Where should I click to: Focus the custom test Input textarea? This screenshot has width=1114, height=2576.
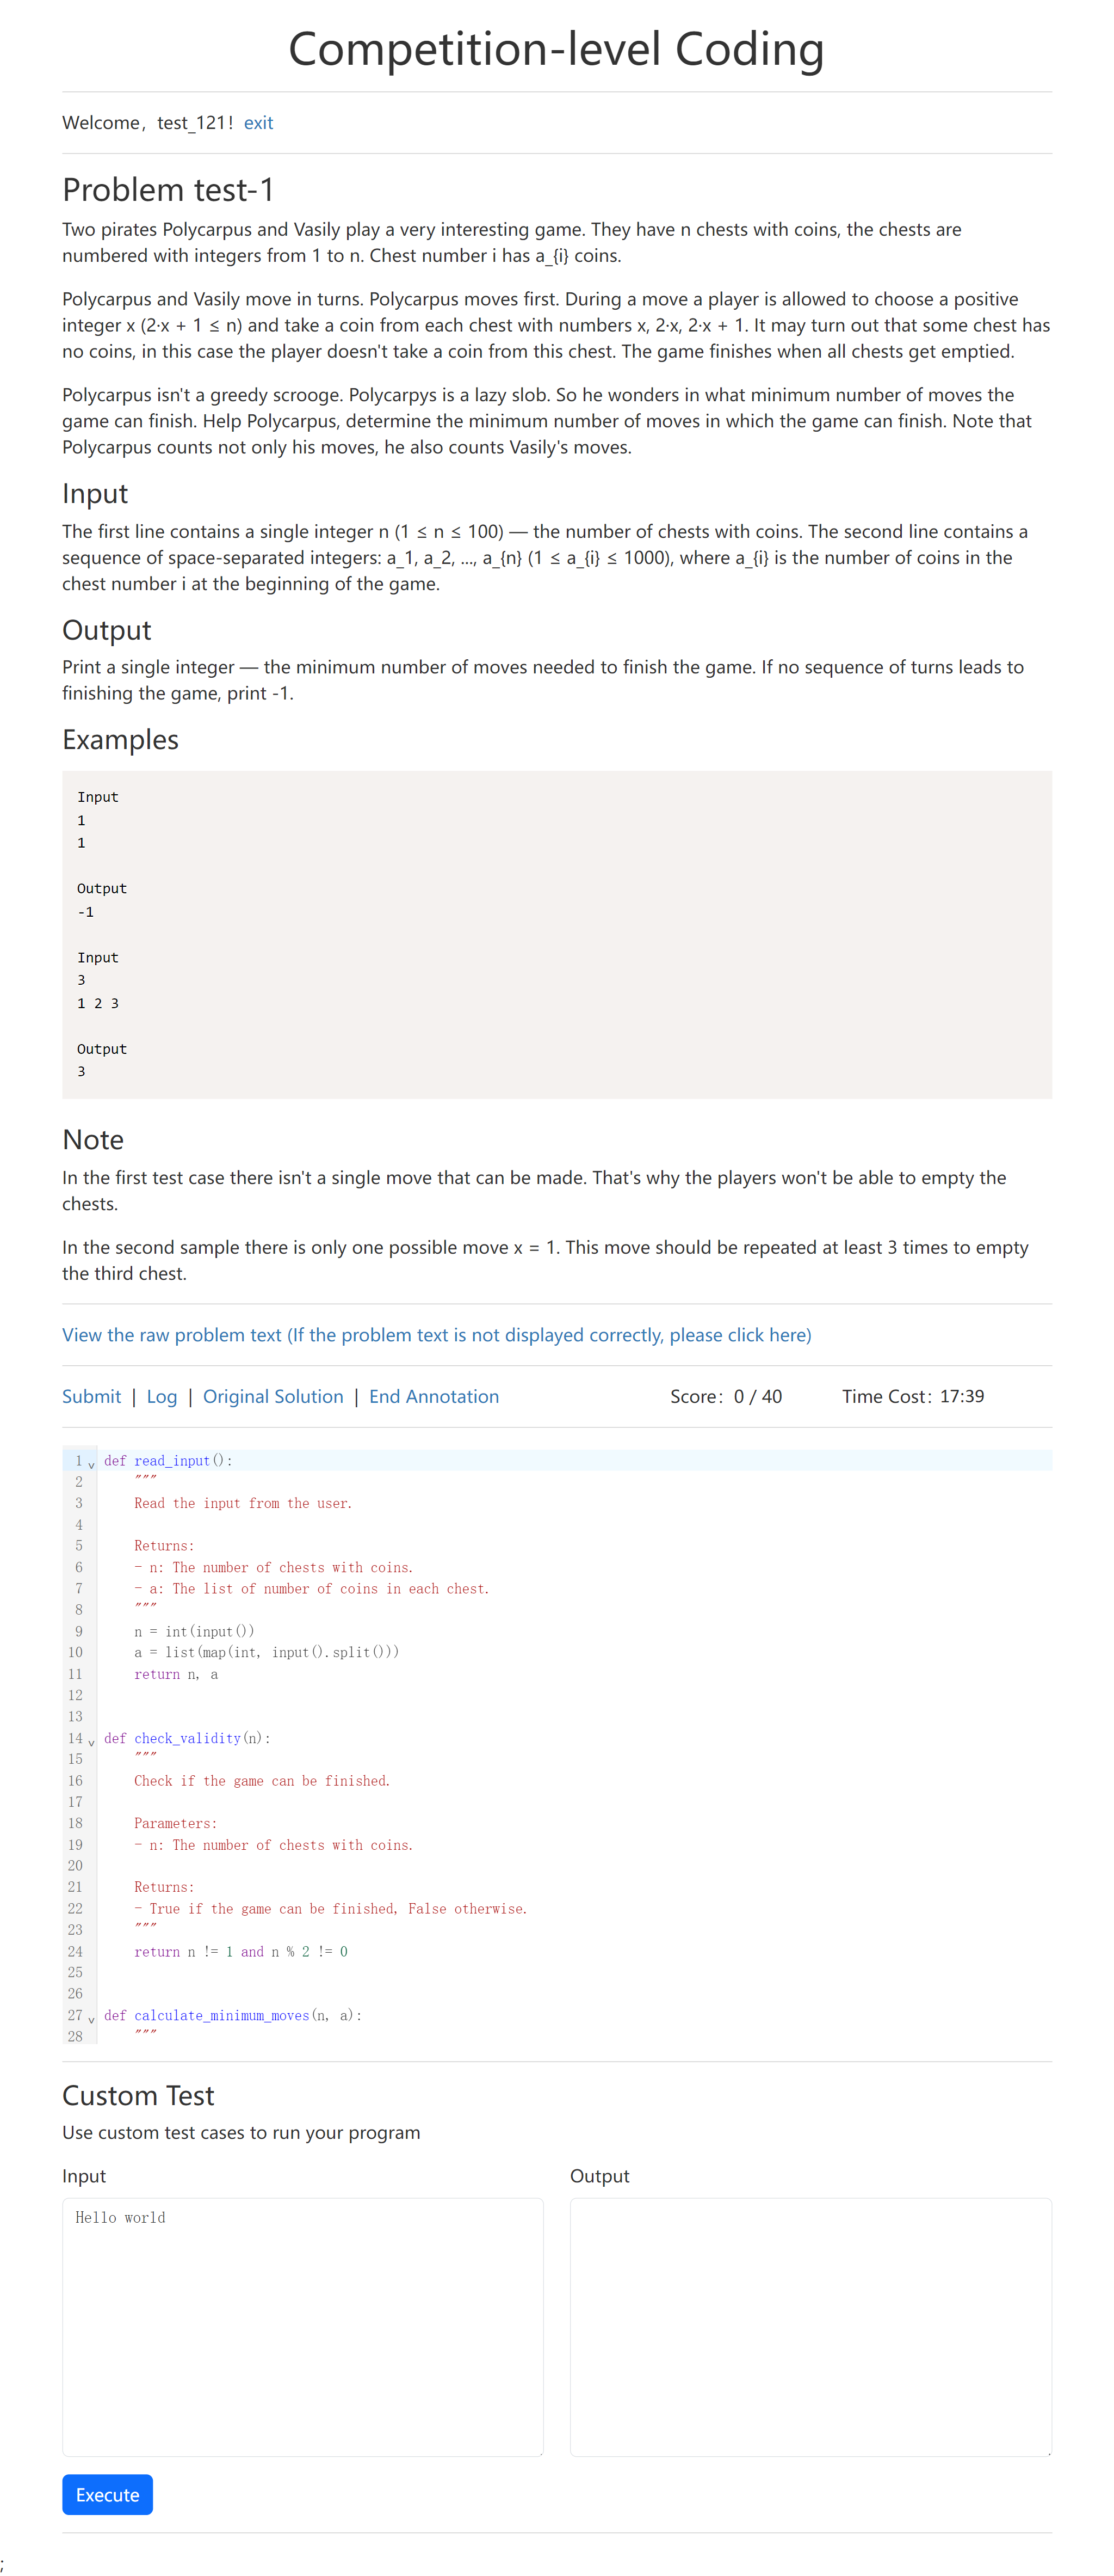point(302,2325)
